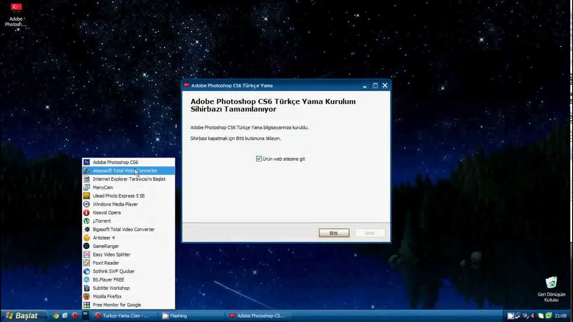
Task: Click the BS.Player FREE icon in the list
Action: [x=87, y=280]
